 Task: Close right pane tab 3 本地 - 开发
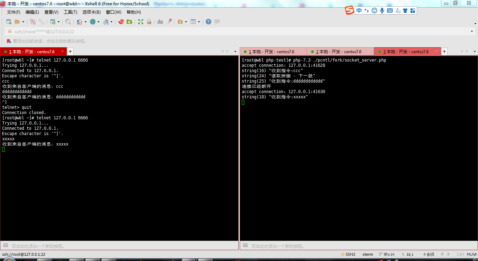point(436,51)
